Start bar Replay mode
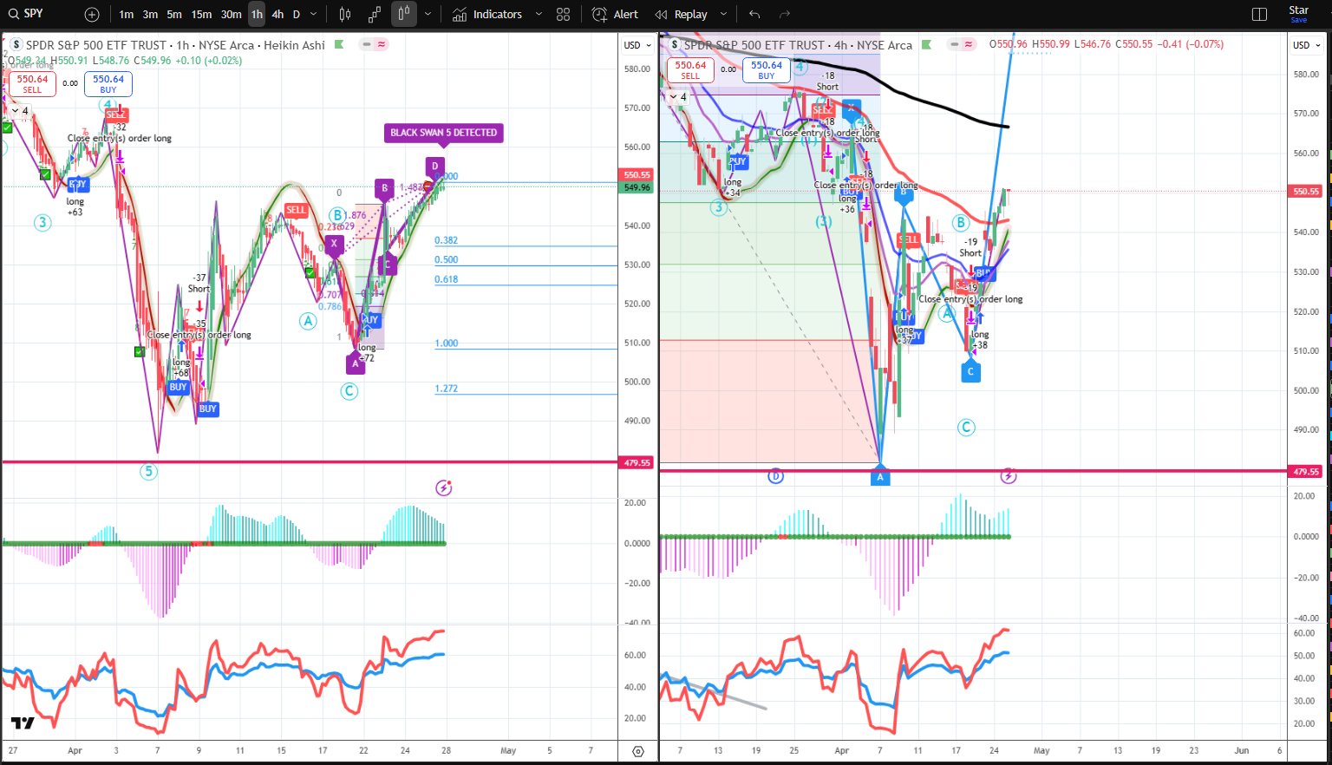Image resolution: width=1332 pixels, height=765 pixels. click(x=682, y=15)
